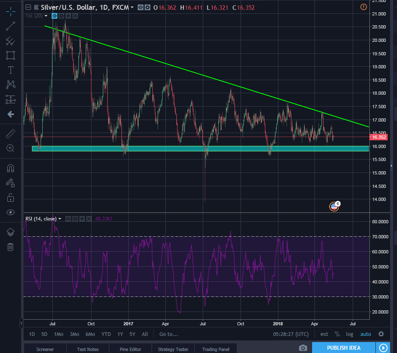Select the ruler measure tool
The width and height of the screenshot is (397, 353).
[x=11, y=134]
